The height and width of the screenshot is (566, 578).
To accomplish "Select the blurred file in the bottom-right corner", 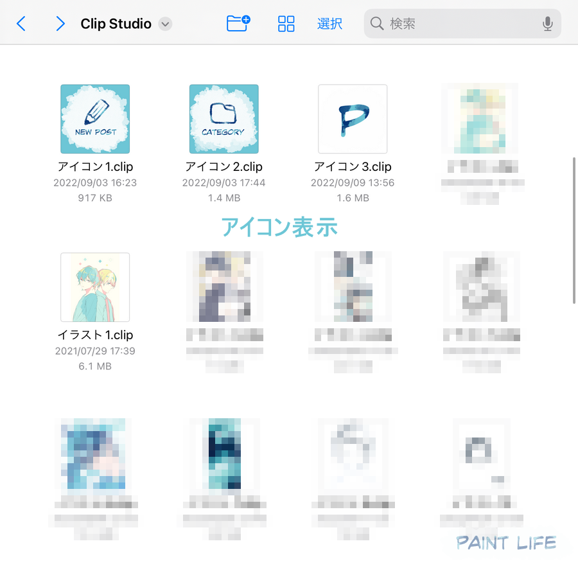I will click(480, 455).
